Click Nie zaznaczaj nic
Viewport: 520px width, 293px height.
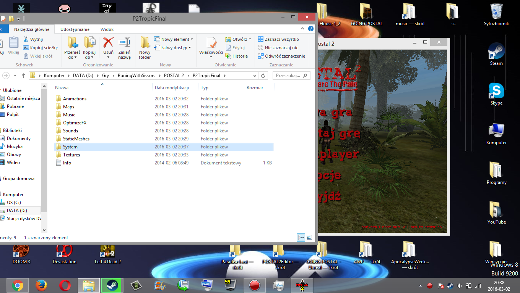pos(278,48)
